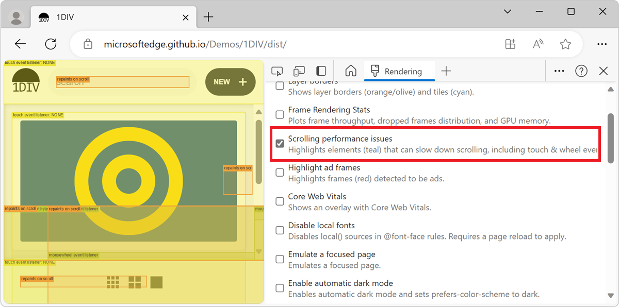The height and width of the screenshot is (307, 619).
Task: Switch to the Rendering tab
Action: pyautogui.click(x=399, y=71)
